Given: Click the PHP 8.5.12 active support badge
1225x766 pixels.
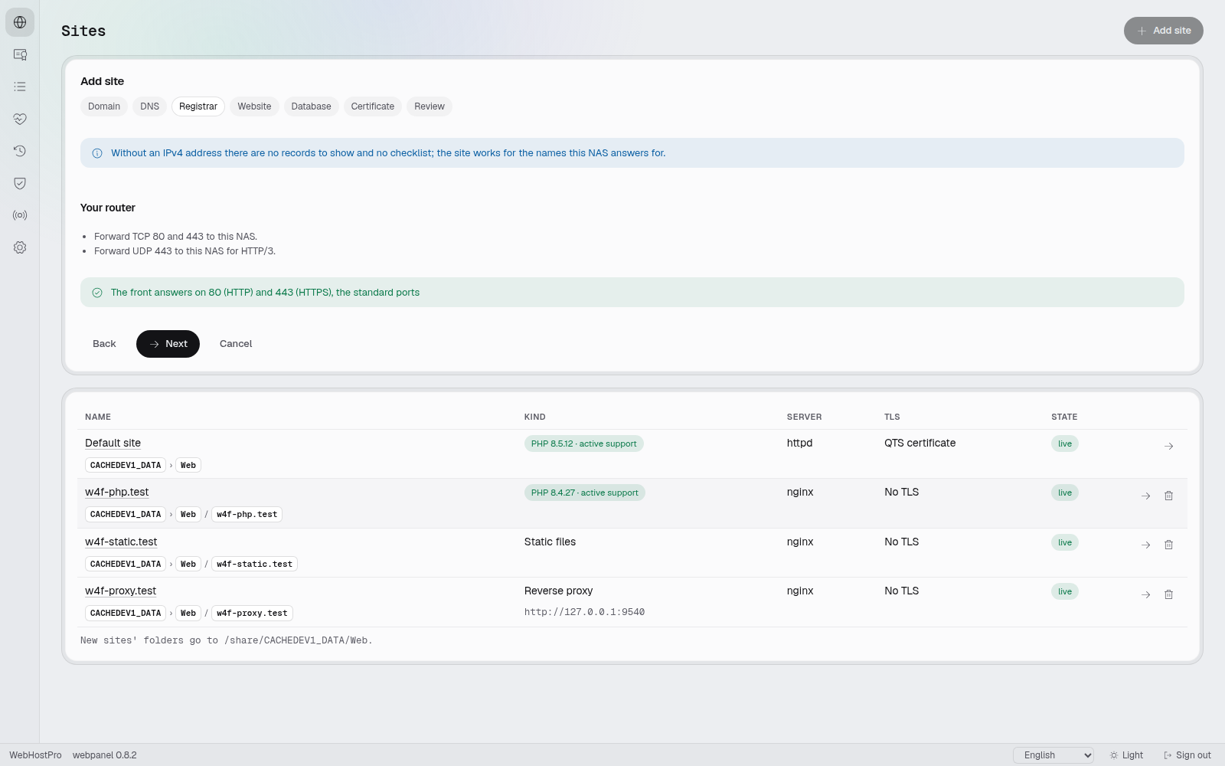Looking at the screenshot, I should point(584,444).
